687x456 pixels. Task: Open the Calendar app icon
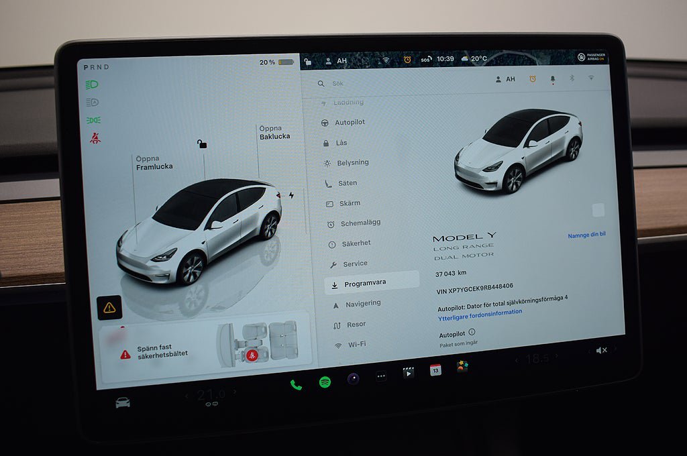pyautogui.click(x=435, y=370)
